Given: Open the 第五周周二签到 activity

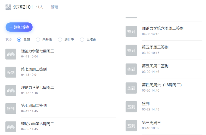Looking at the screenshot, I should 155,66.
